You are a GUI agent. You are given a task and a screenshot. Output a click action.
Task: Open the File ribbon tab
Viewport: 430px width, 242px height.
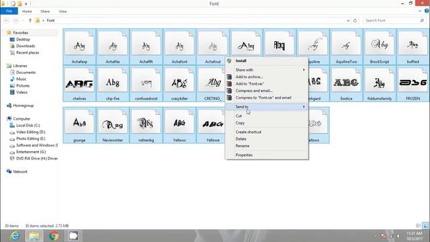click(x=9, y=11)
